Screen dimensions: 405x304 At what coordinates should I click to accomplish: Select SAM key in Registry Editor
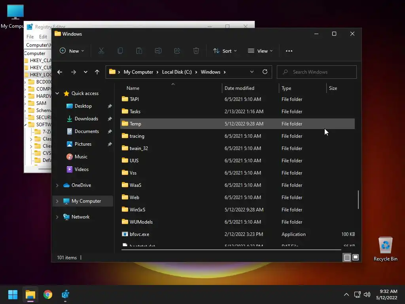coord(41,103)
